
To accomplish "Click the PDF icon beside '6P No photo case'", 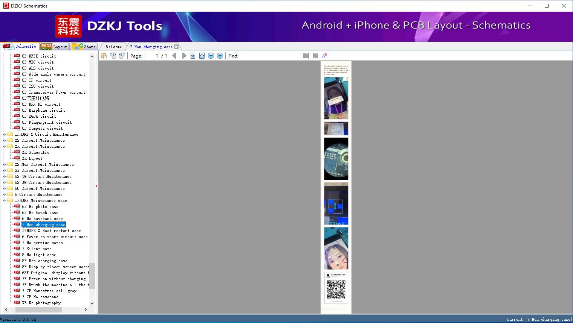I will (17, 206).
